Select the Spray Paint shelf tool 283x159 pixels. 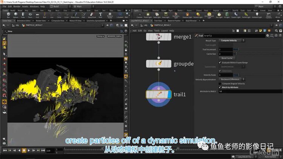coord(92,15)
